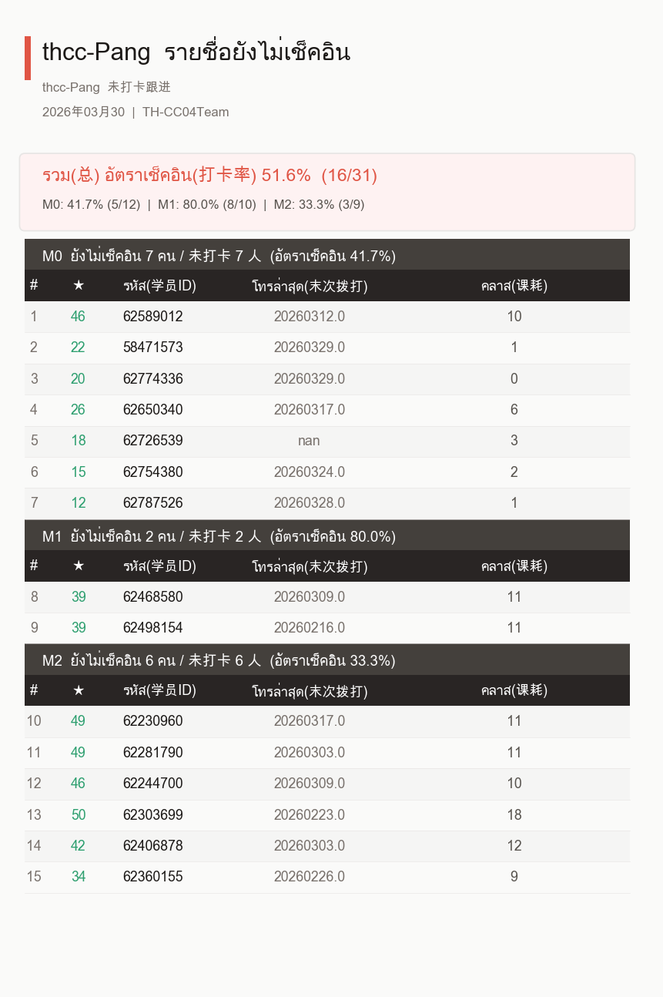
Task: Select student ID 62303699 in M2
Action: click(153, 814)
